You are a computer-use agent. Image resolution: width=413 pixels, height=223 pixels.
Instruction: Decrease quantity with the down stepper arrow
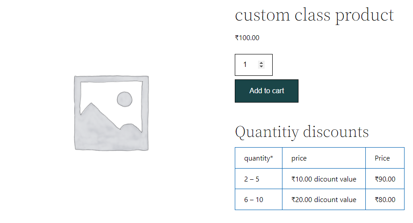point(261,66)
